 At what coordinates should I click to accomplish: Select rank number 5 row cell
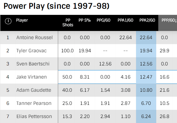tap(8, 90)
